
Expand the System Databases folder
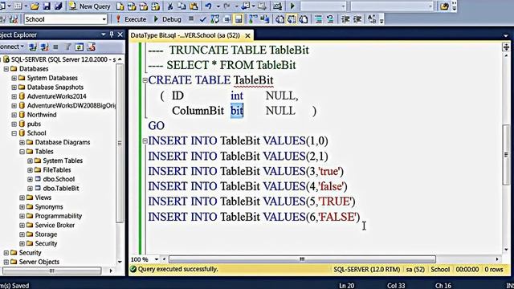(x=14, y=78)
